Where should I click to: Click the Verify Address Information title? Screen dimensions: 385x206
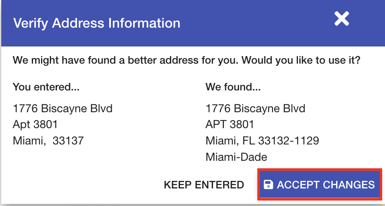[x=97, y=23]
